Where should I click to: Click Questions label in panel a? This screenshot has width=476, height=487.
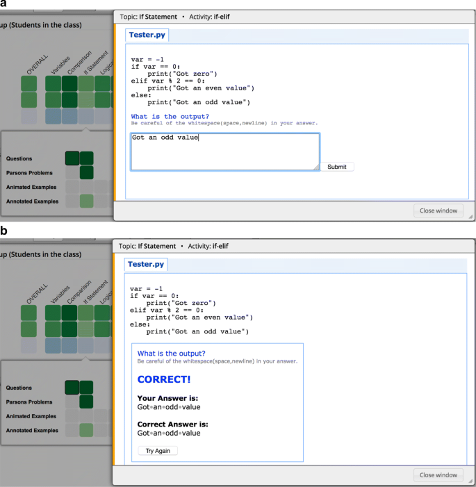tap(19, 158)
